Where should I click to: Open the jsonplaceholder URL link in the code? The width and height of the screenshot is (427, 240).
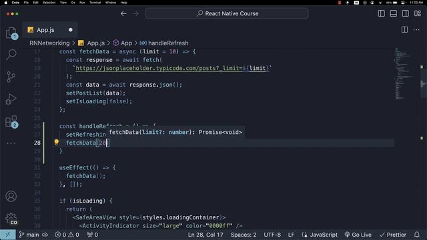(173, 68)
